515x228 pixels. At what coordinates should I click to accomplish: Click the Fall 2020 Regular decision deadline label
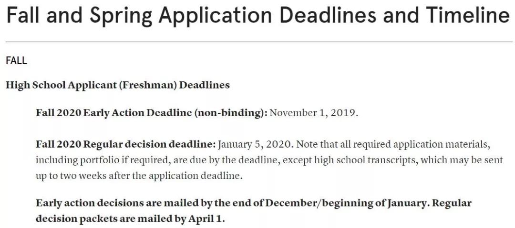pos(126,144)
